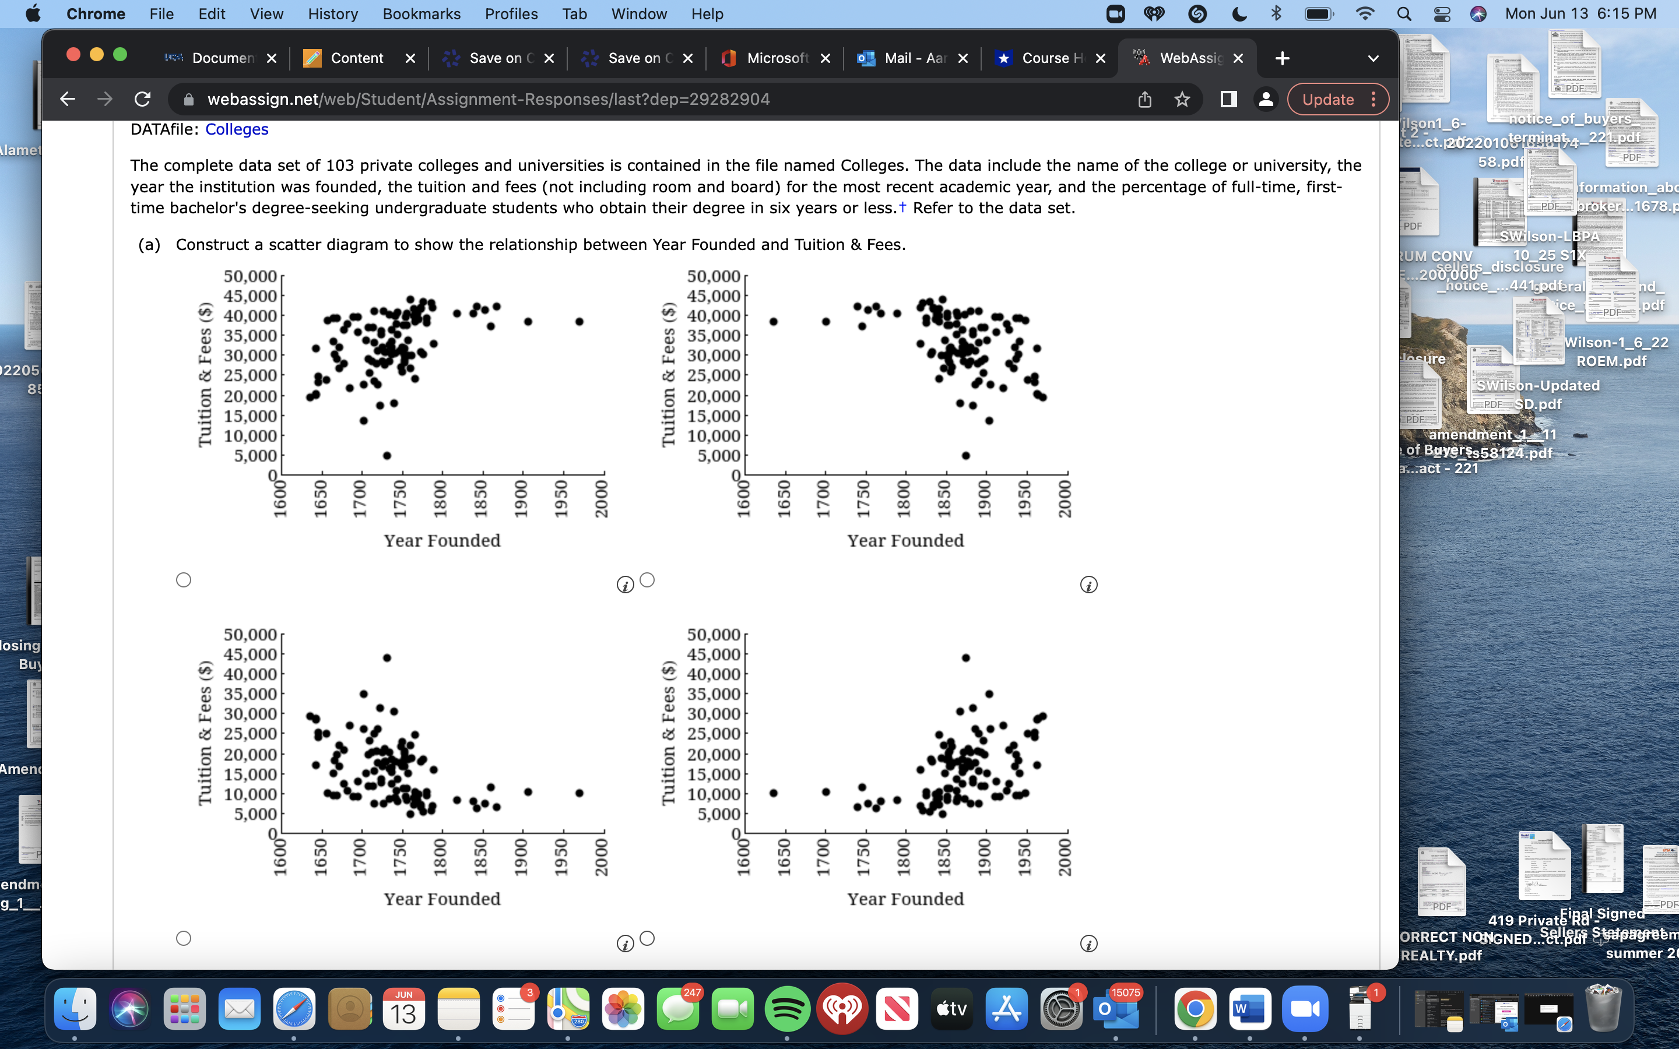Open the Colleges data file link
This screenshot has height=1049, width=1679.
237,129
